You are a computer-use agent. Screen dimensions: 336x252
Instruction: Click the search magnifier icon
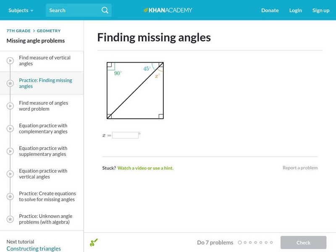(x=105, y=10)
